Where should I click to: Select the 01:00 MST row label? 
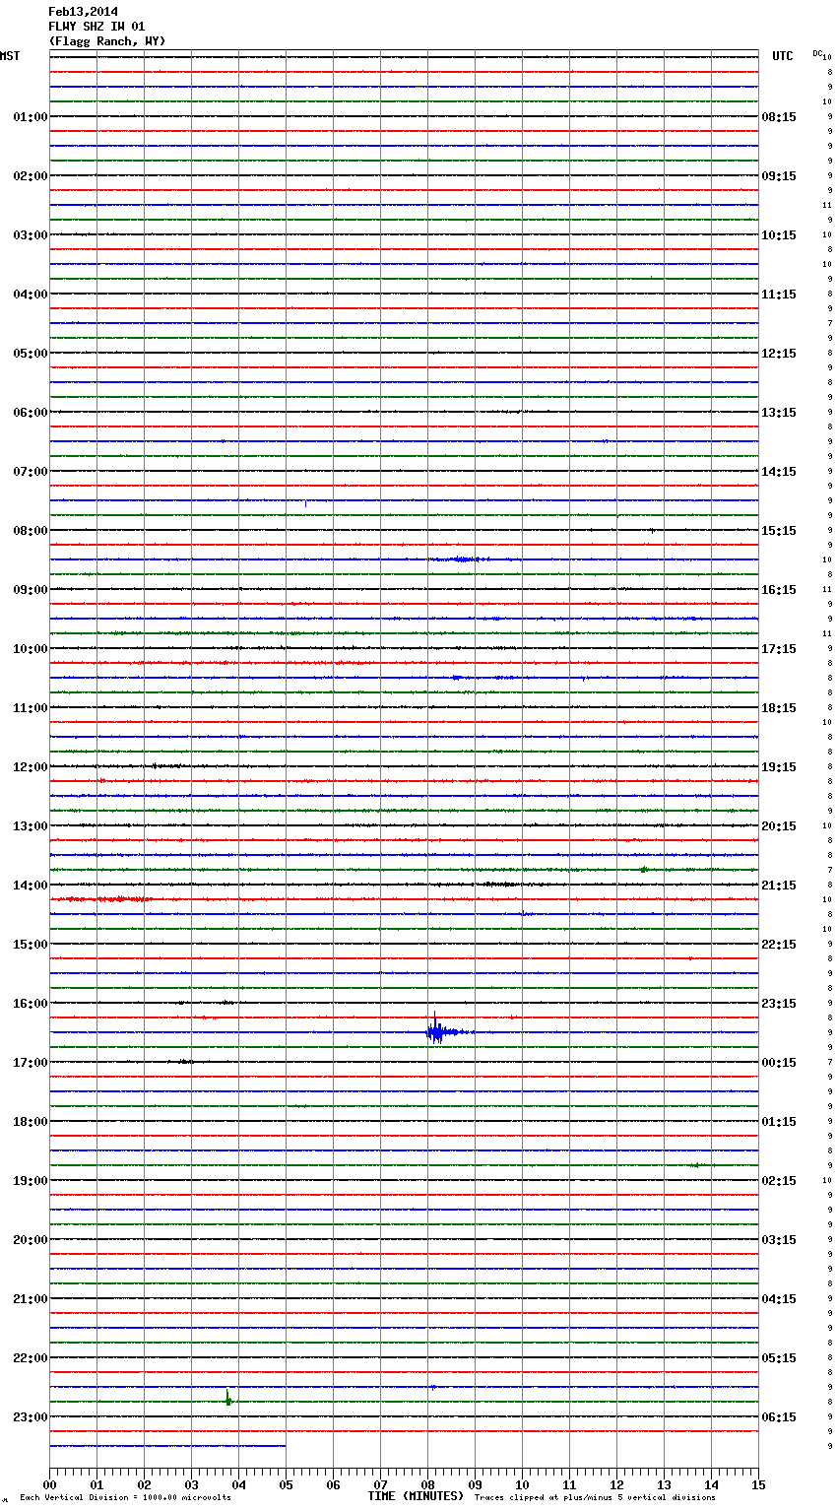tap(31, 117)
